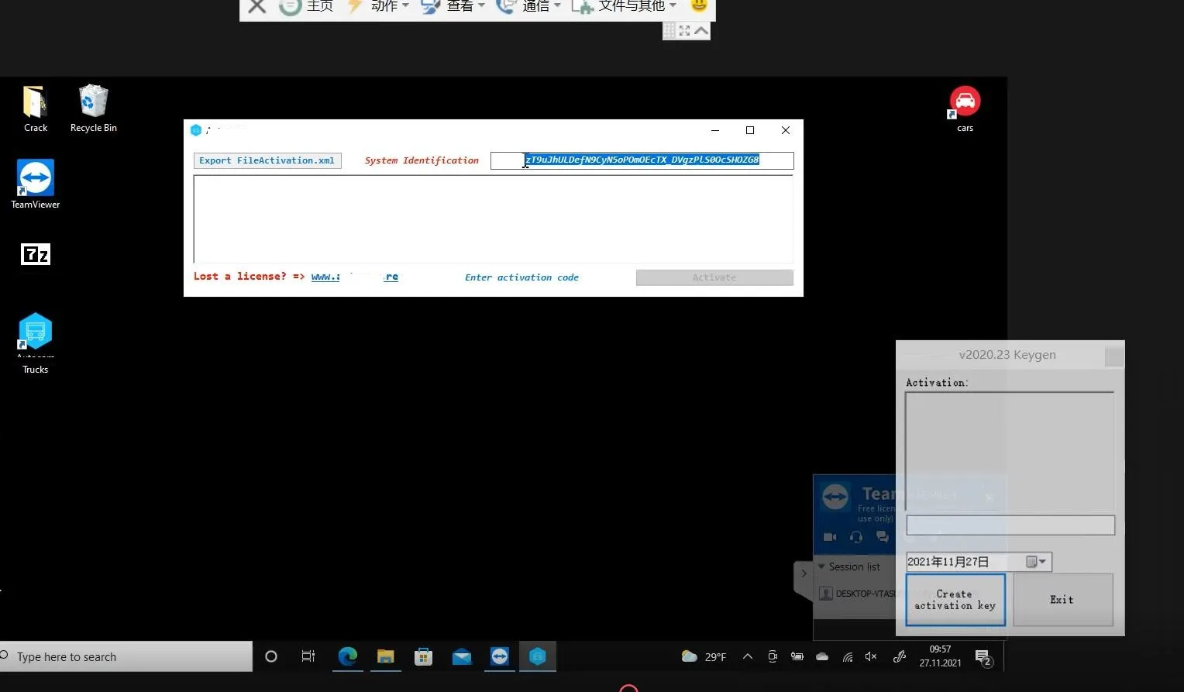The image size is (1184, 692).
Task: Toggle the muted speaker icon in tray
Action: pos(871,656)
